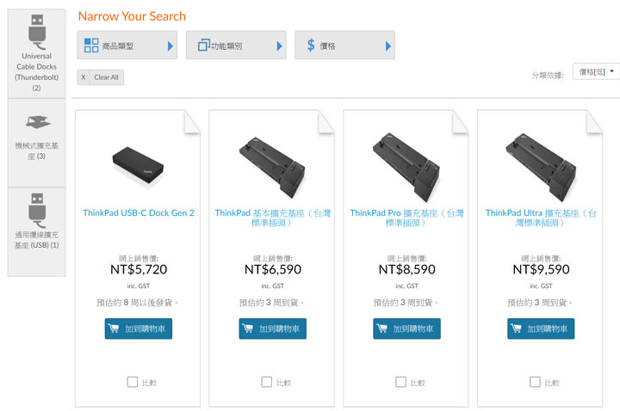Image resolution: width=620 pixels, height=411 pixels.
Task: Click the dollar sign price icon
Action: tap(310, 46)
